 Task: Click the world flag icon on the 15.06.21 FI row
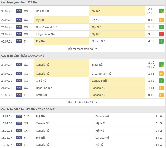pos(19,95)
